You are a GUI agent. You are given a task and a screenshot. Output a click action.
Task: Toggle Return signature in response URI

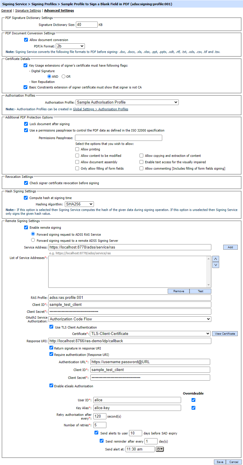pyautogui.click(x=51, y=348)
